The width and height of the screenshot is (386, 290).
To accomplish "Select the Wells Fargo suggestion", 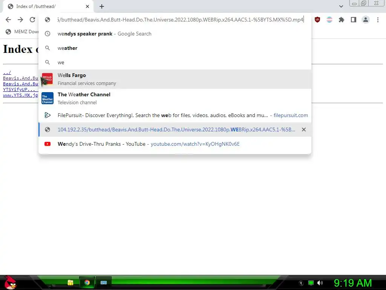I will (x=175, y=79).
